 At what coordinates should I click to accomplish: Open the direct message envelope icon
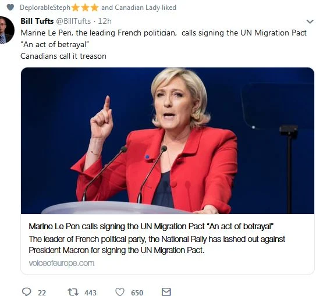166,292
